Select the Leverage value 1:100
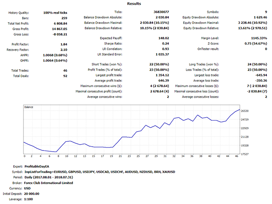 click(28, 199)
